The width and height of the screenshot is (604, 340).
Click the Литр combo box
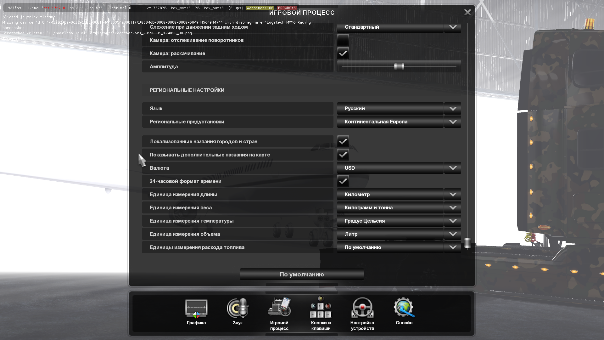[x=390, y=234]
